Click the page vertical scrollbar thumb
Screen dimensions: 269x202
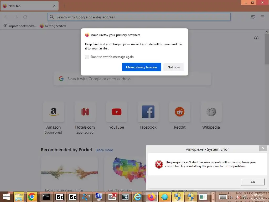[x=267, y=49]
